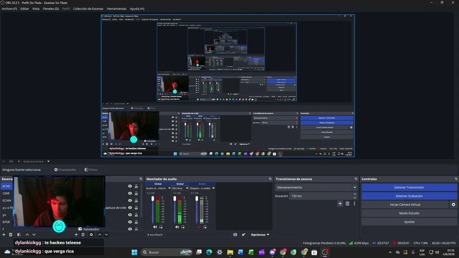
Task: Select the ECNN scene
Action: tap(7, 200)
